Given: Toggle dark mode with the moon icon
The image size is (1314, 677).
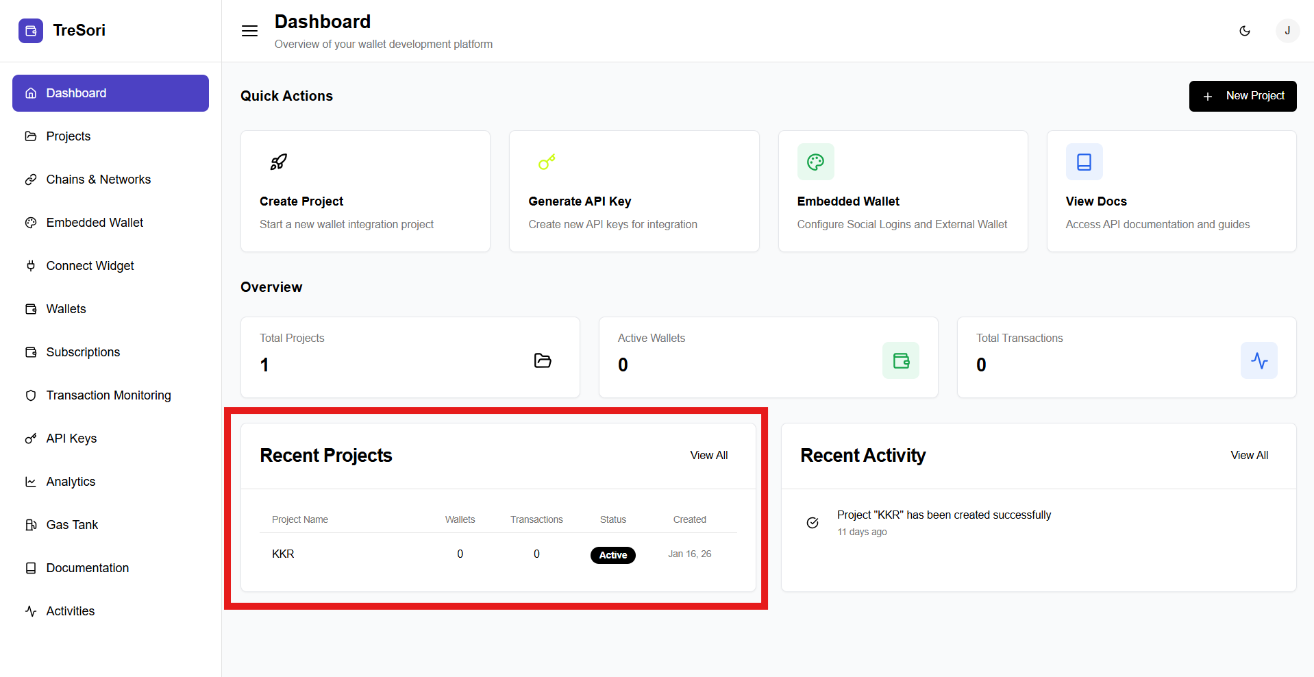Looking at the screenshot, I should (1245, 31).
